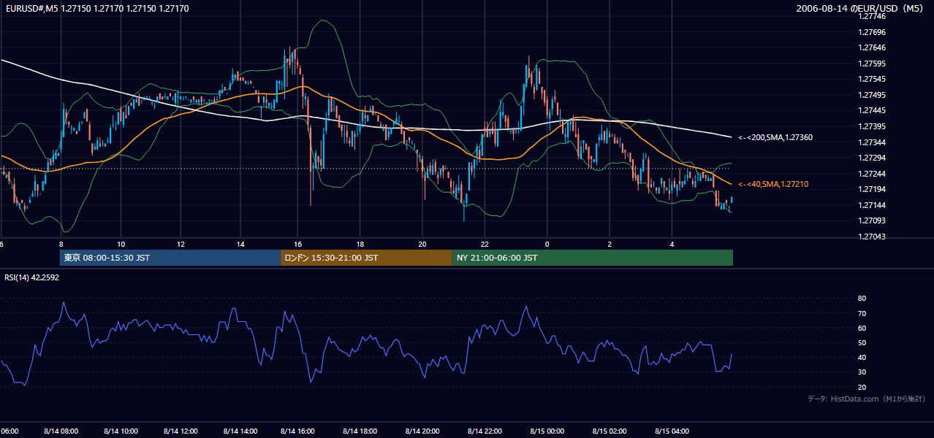Click RSI scale value 50

pyautogui.click(x=862, y=342)
